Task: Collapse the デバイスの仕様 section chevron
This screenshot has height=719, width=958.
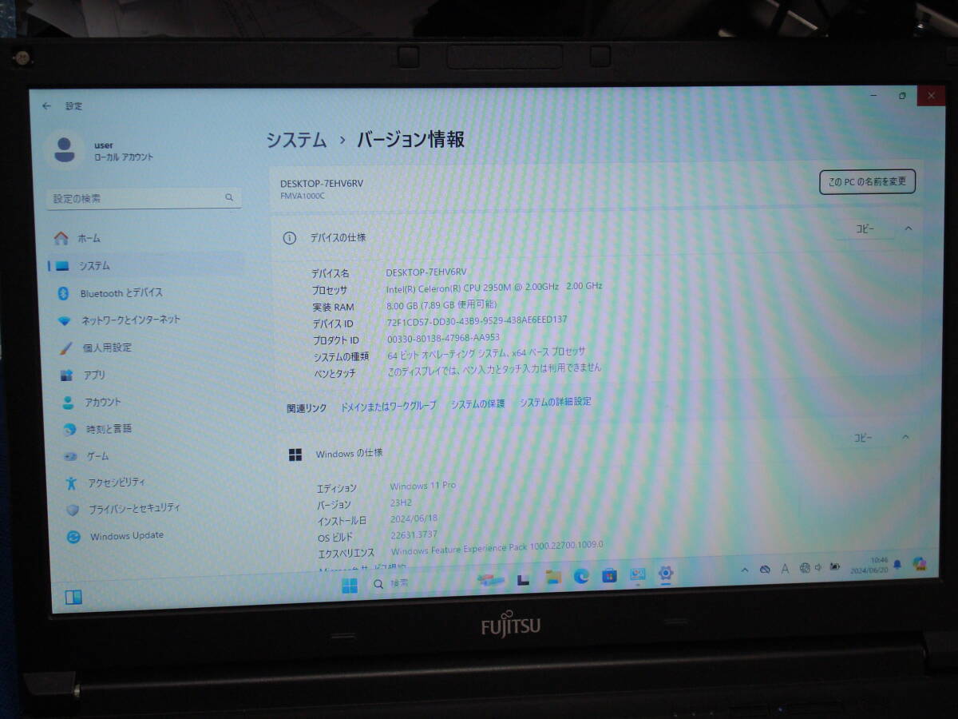Action: tap(908, 228)
